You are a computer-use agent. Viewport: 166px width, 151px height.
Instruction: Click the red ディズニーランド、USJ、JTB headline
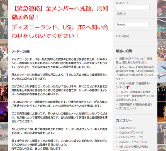[x=60, y=32]
